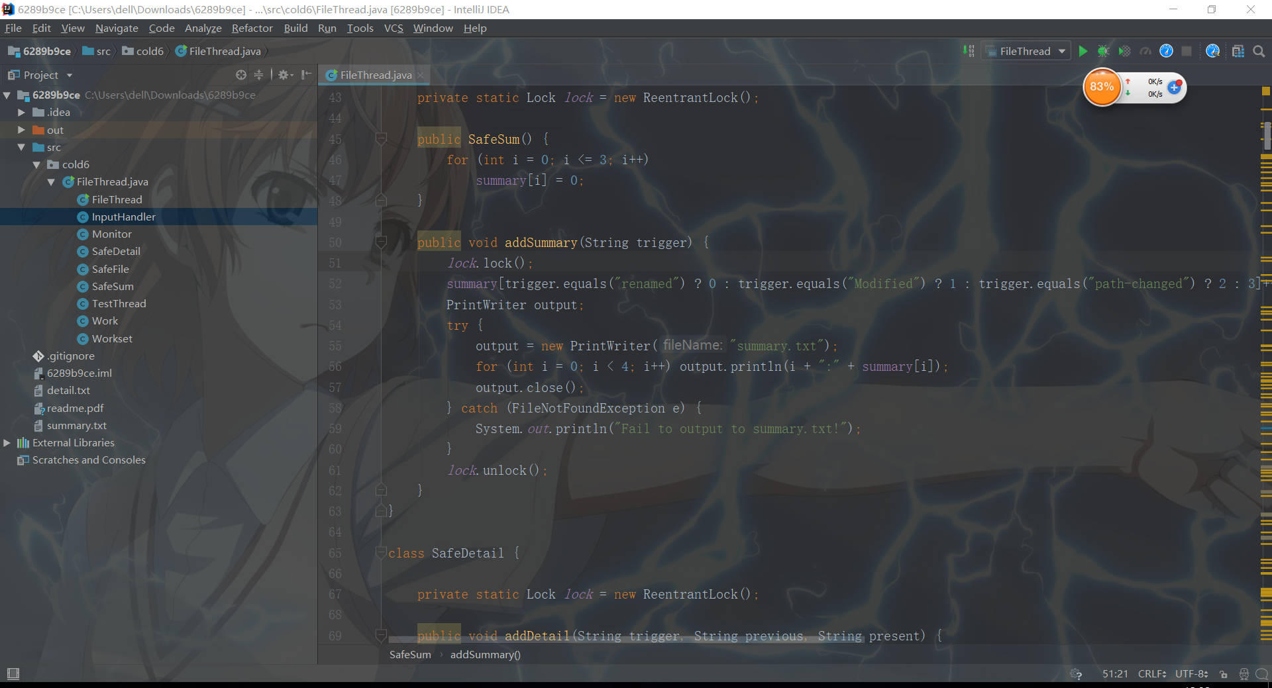Collapse all in the Project panel

[258, 75]
